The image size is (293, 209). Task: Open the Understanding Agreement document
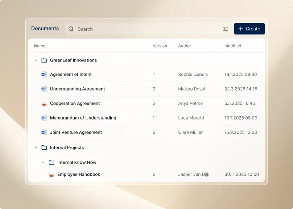[78, 89]
